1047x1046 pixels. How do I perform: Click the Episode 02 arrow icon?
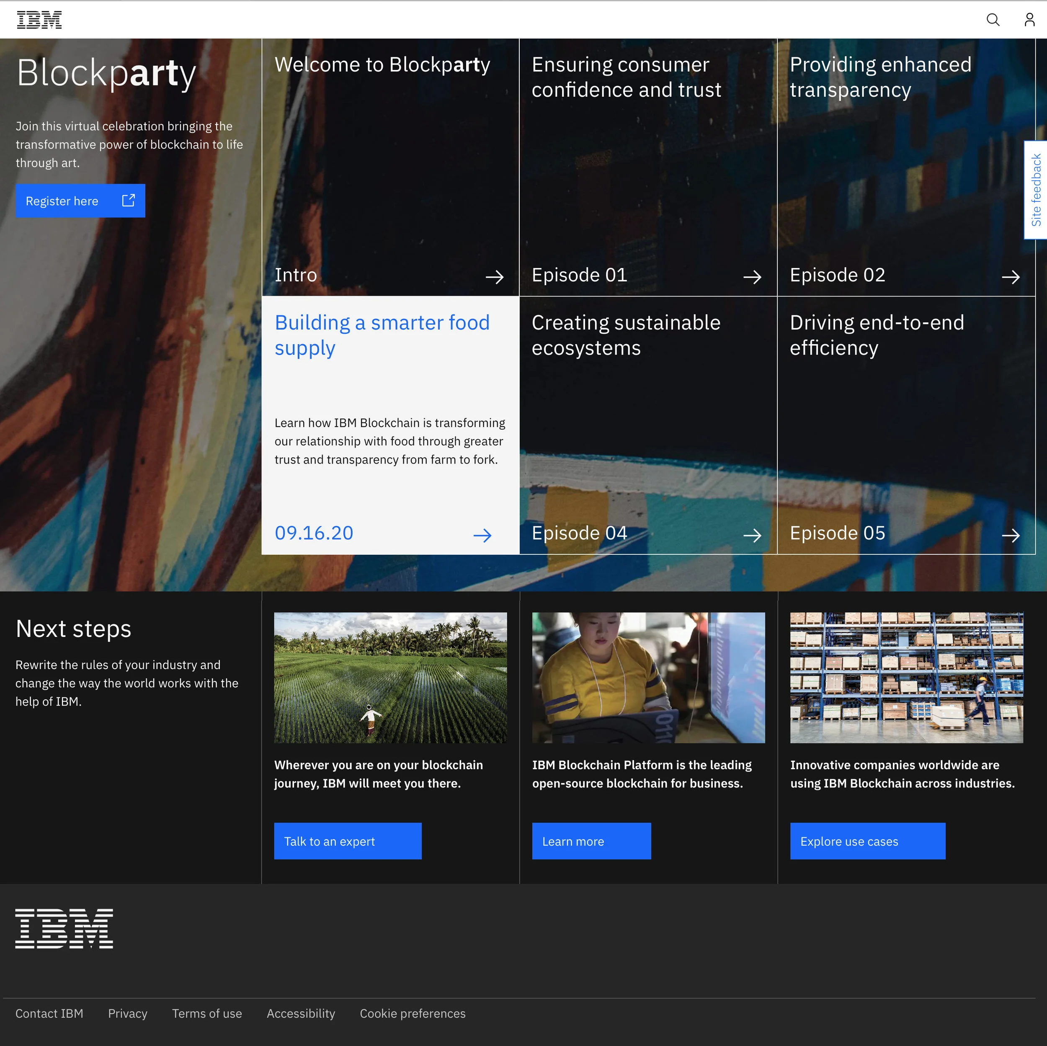click(x=1011, y=277)
